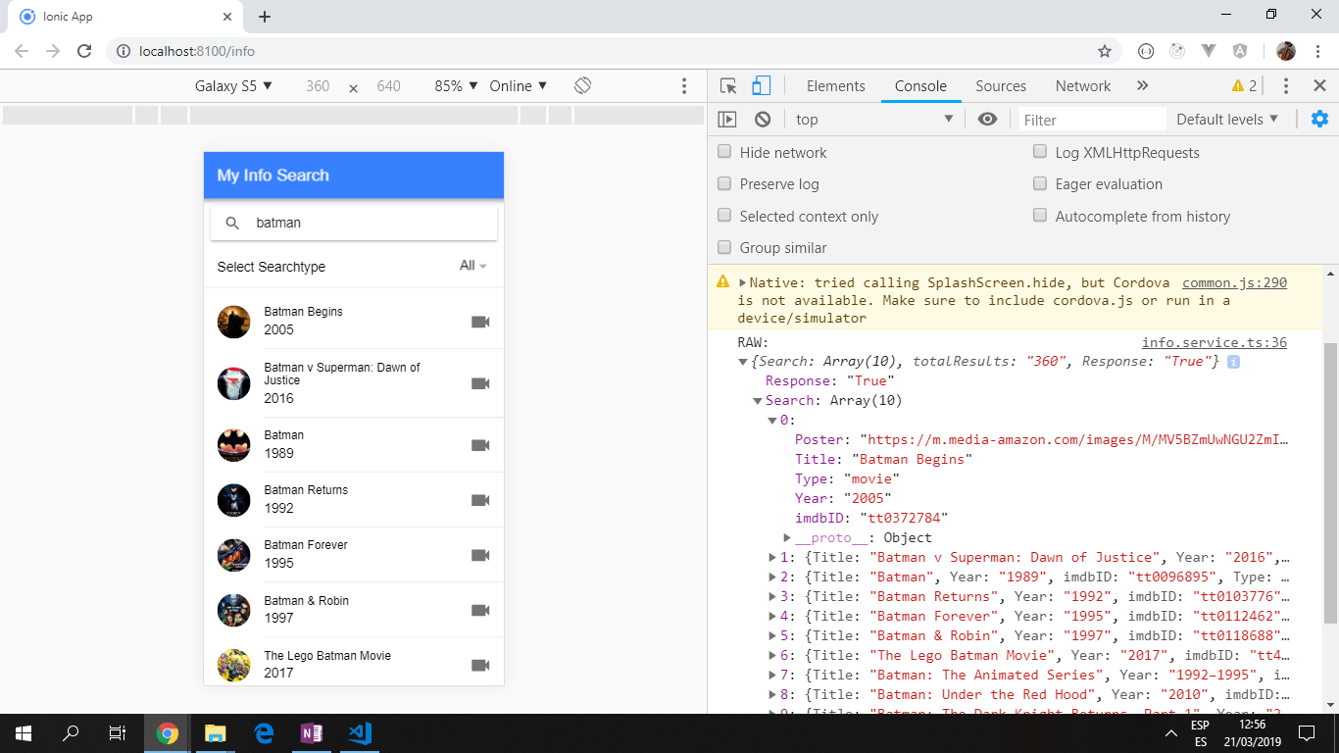Open the top JavaScript context dropdown
Image resolution: width=1339 pixels, height=753 pixels.
click(872, 120)
